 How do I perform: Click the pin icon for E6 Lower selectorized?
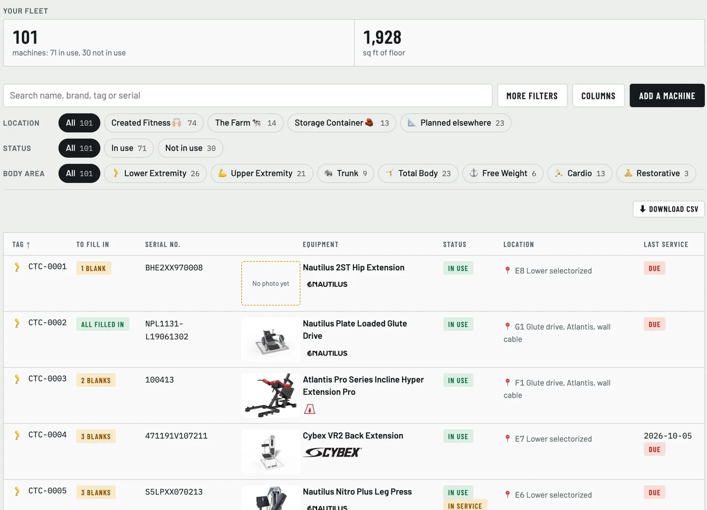(507, 495)
